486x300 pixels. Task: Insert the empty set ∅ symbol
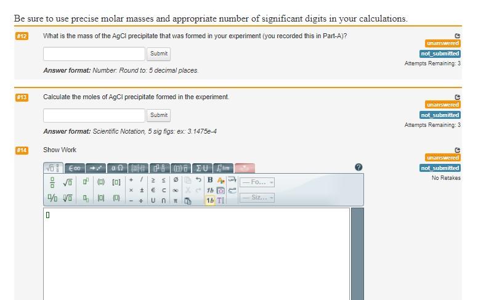[x=176, y=180]
